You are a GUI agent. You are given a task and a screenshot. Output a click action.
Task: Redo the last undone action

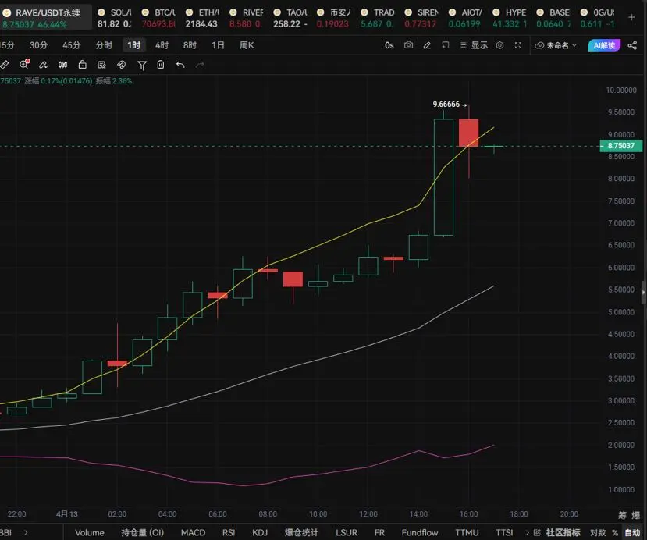pyautogui.click(x=200, y=65)
